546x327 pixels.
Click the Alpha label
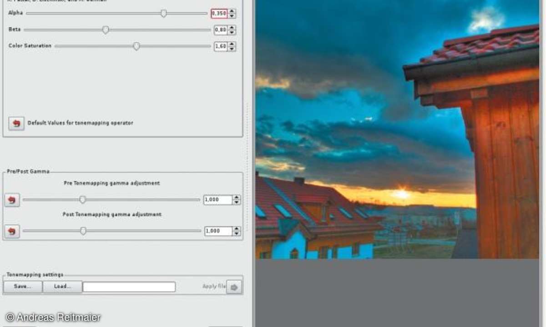point(15,13)
